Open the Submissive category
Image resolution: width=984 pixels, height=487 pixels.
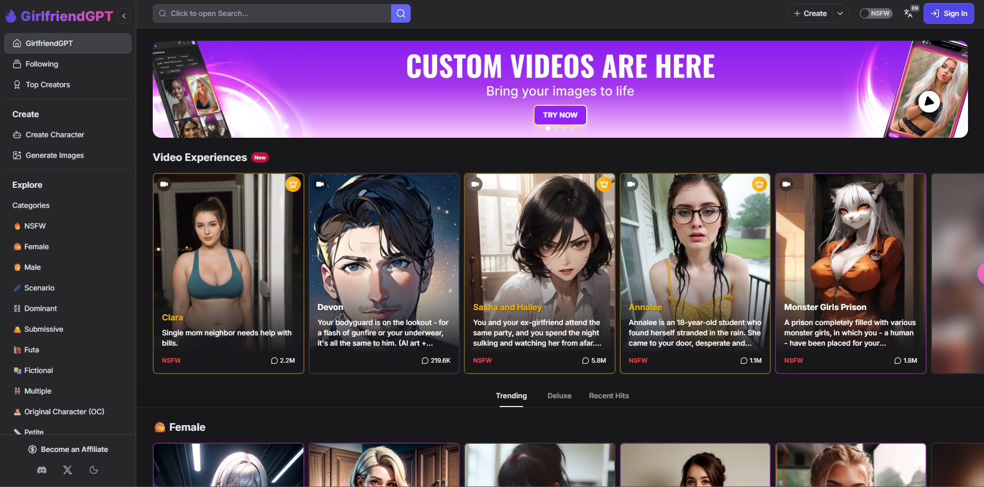click(x=68, y=329)
